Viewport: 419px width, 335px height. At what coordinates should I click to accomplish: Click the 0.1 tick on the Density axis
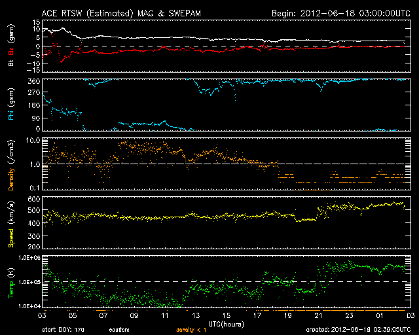35,188
